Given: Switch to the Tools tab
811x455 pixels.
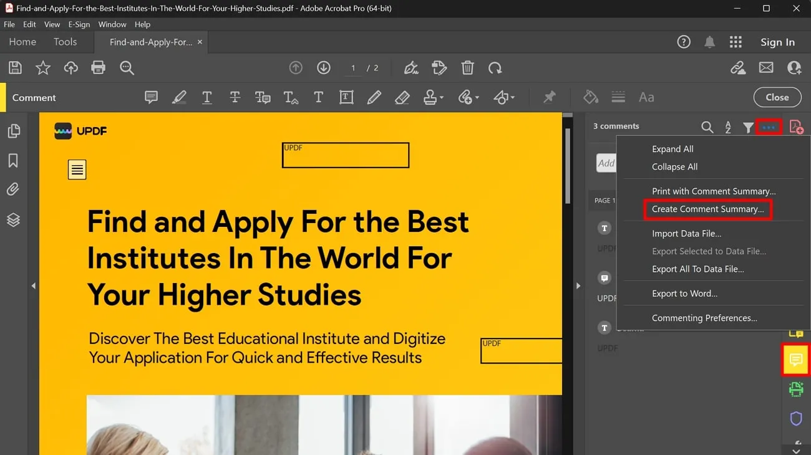Looking at the screenshot, I should (65, 42).
